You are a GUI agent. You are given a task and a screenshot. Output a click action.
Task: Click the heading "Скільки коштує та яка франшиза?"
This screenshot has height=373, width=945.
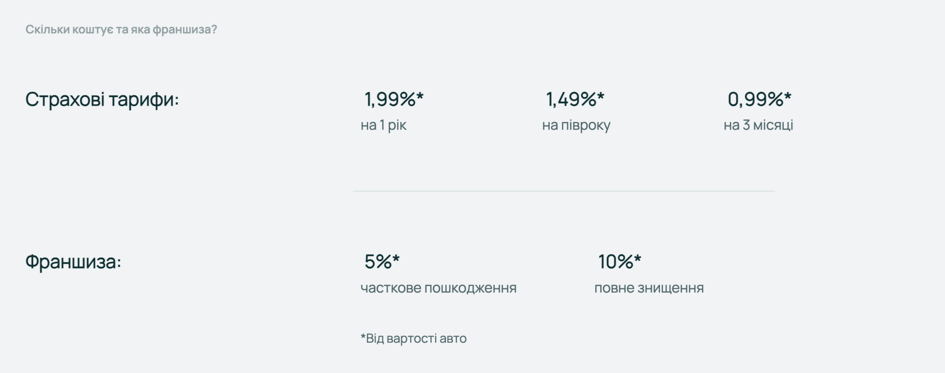pyautogui.click(x=121, y=29)
